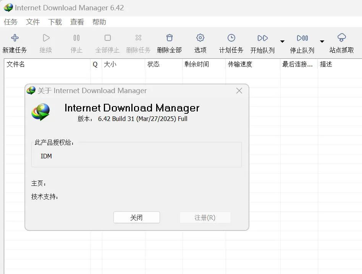Click the 删除任务 cross icon

139,38
